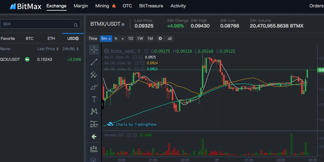Open settings for MA (30, close, 0)
This screenshot has height=162, width=324.
137,63
